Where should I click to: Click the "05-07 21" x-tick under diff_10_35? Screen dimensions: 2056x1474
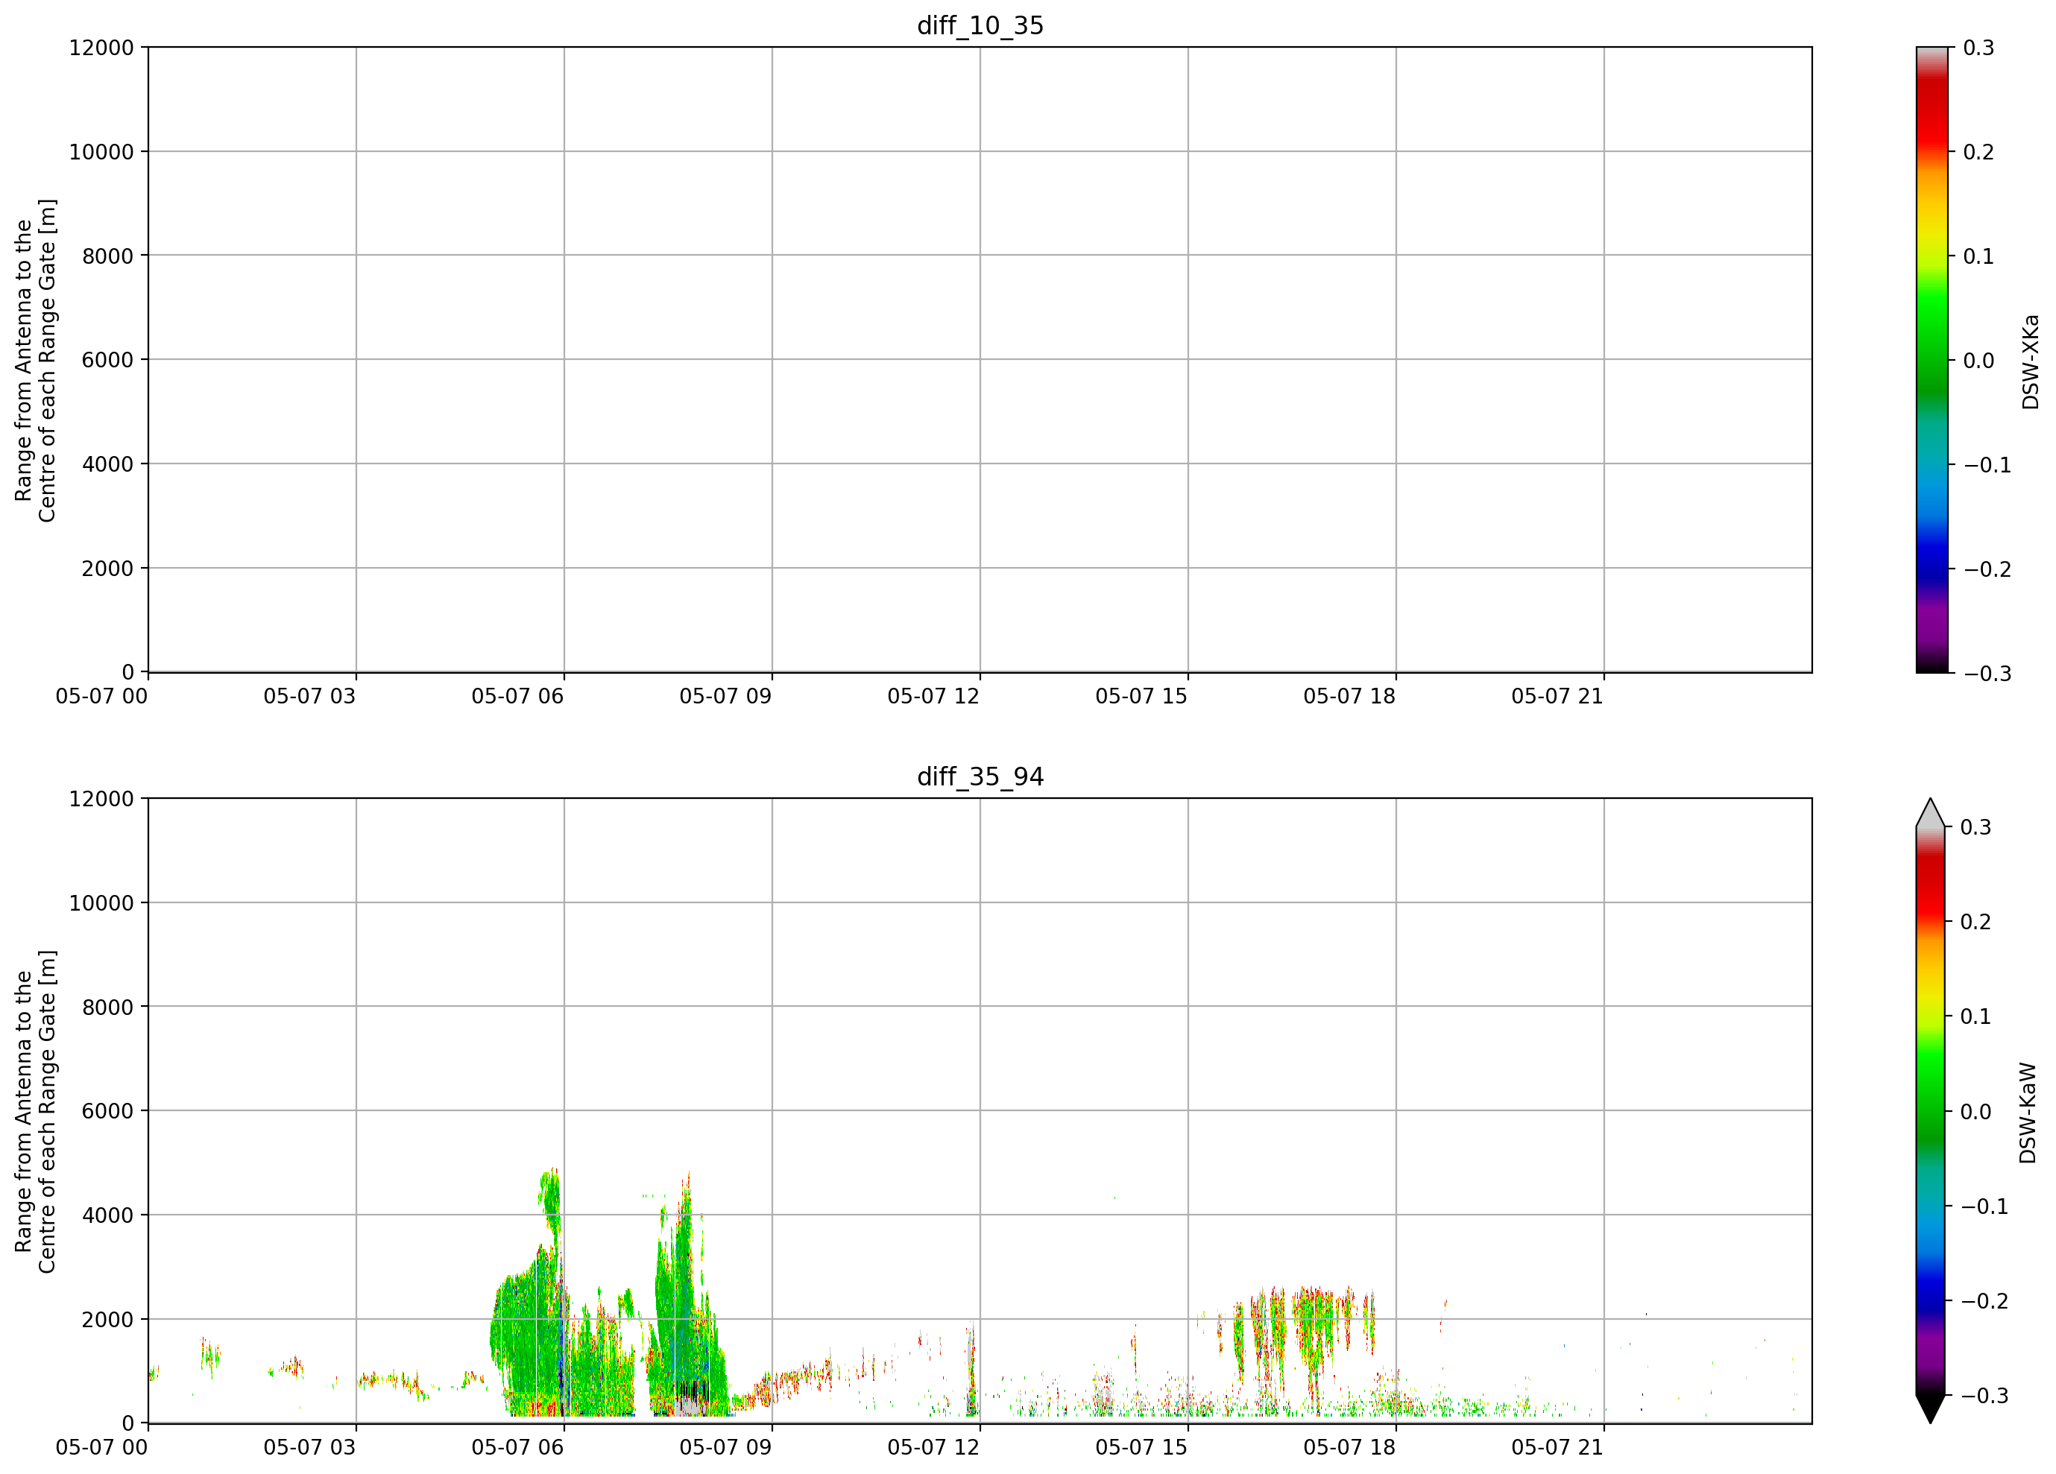[1557, 697]
